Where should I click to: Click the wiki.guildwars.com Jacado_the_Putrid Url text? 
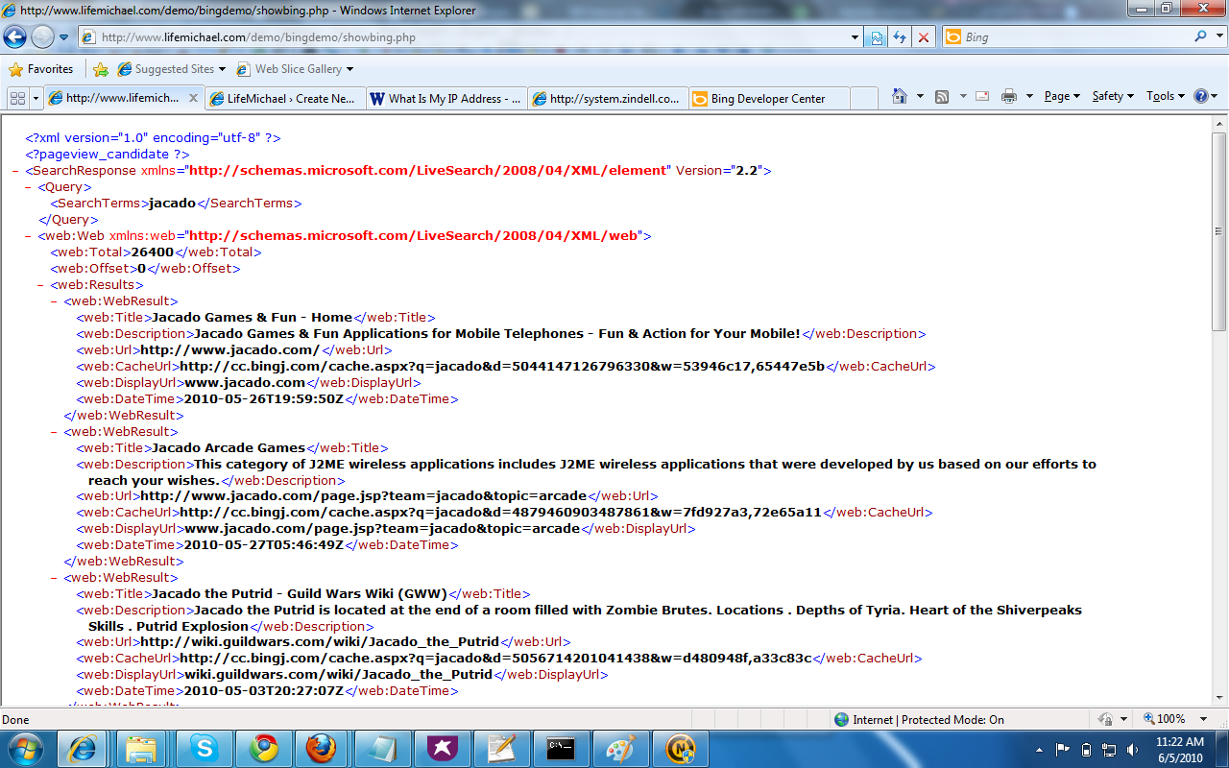pos(320,642)
